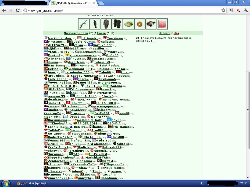Viewport: 250px width, 187px height.
Task: Open the binoculars item icon
Action: click(151, 24)
